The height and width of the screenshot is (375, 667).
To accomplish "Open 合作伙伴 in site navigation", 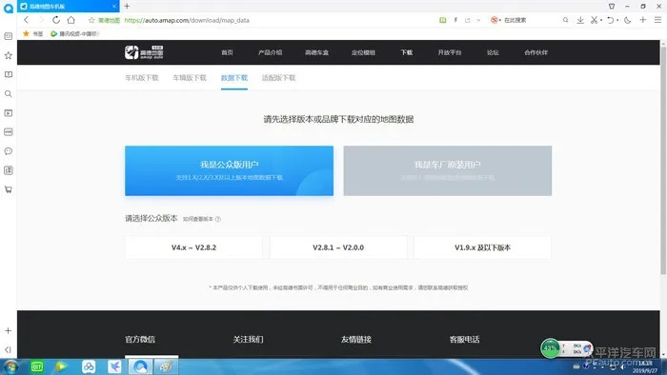I will pos(536,52).
